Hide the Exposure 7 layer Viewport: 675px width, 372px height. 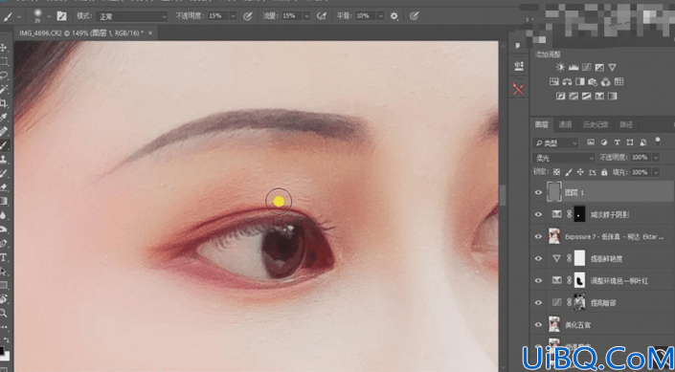538,236
